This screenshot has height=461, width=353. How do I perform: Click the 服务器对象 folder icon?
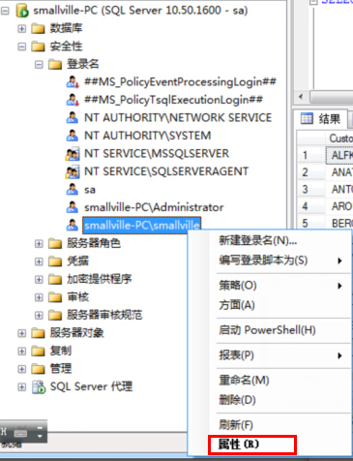[x=38, y=333]
